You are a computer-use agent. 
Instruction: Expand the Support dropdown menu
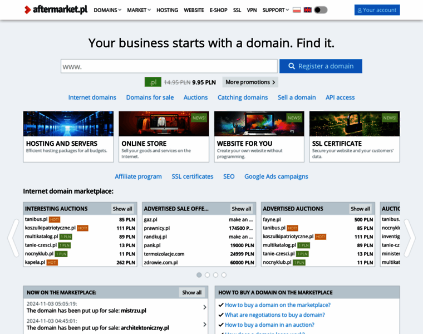click(x=276, y=10)
